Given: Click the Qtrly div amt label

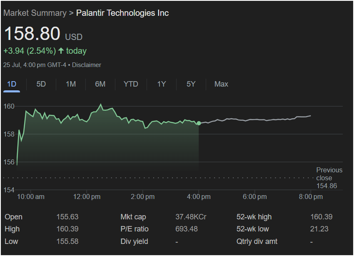Looking at the screenshot, I should click(x=257, y=241).
